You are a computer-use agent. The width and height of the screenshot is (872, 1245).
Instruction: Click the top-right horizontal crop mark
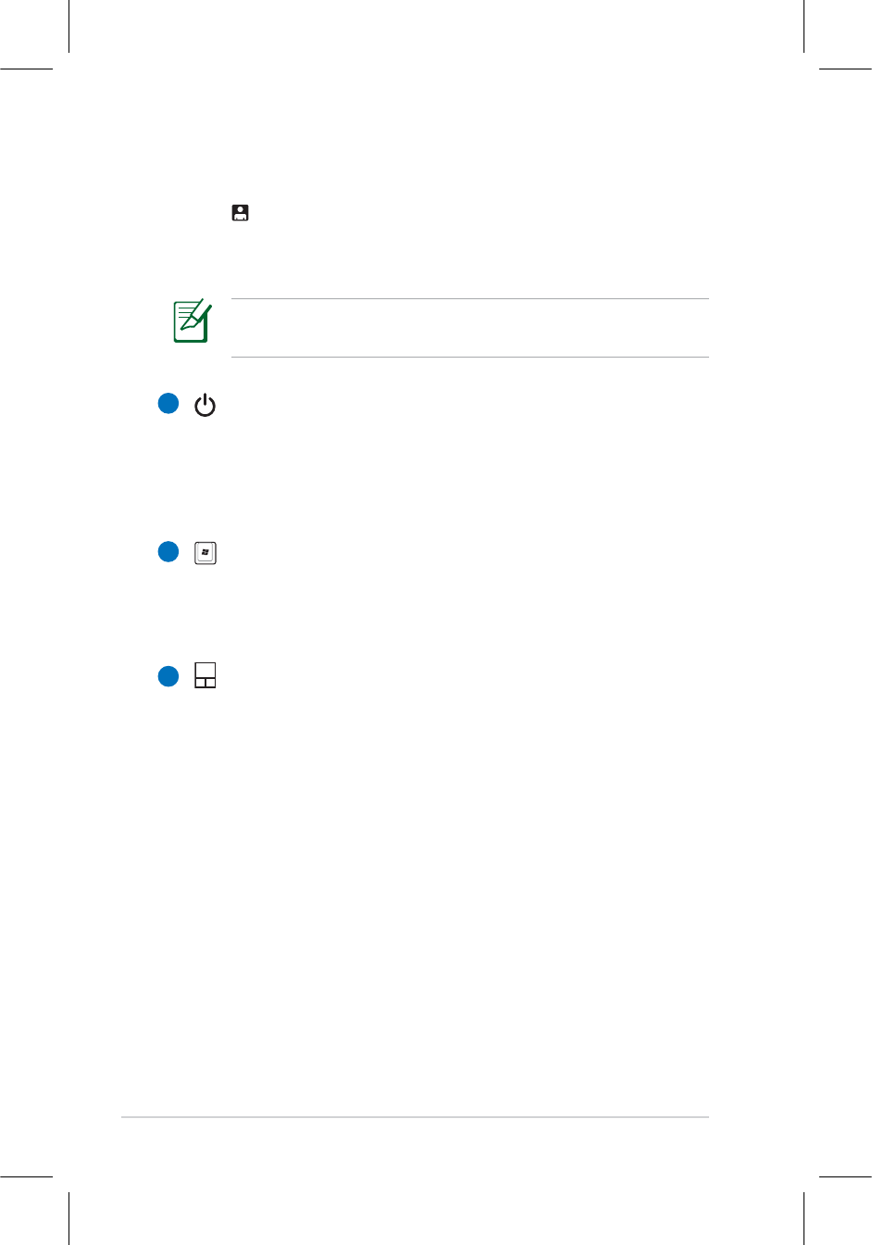[845, 69]
